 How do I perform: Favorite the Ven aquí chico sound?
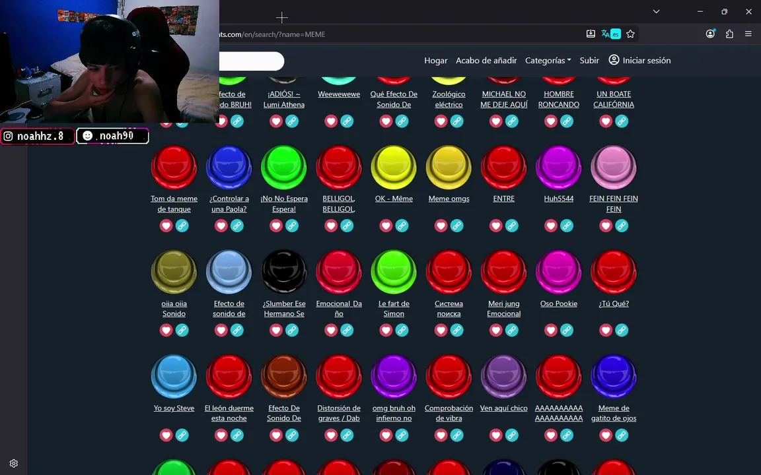[x=495, y=435]
